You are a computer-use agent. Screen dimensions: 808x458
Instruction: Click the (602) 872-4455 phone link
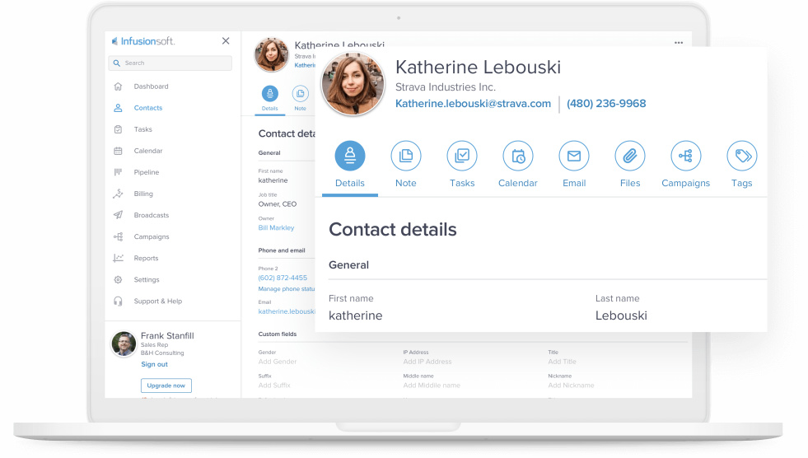tap(283, 278)
